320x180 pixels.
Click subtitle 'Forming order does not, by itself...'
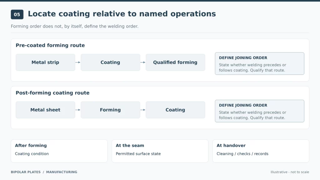tap(74, 26)
